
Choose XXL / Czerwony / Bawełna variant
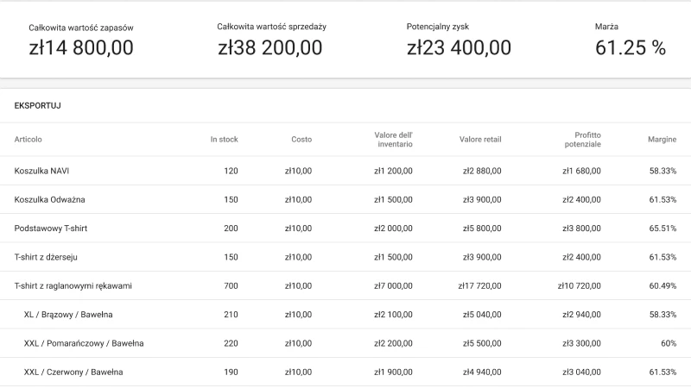73,372
